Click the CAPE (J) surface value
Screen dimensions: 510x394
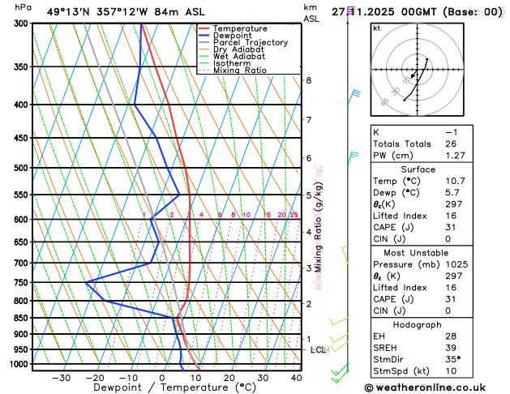point(451,227)
